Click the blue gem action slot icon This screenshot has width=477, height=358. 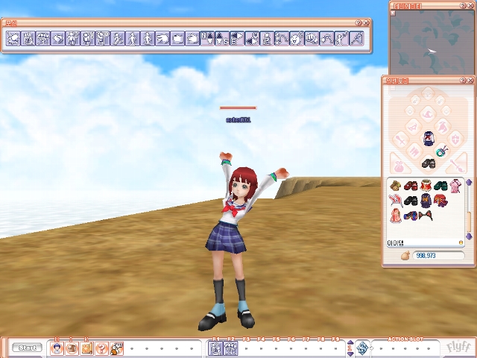[362, 348]
